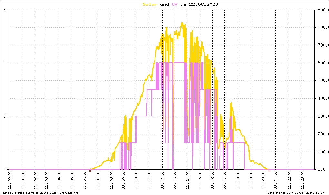Click the left axis UV value 4
This screenshot has width=329, height=195.
pos(5,63)
